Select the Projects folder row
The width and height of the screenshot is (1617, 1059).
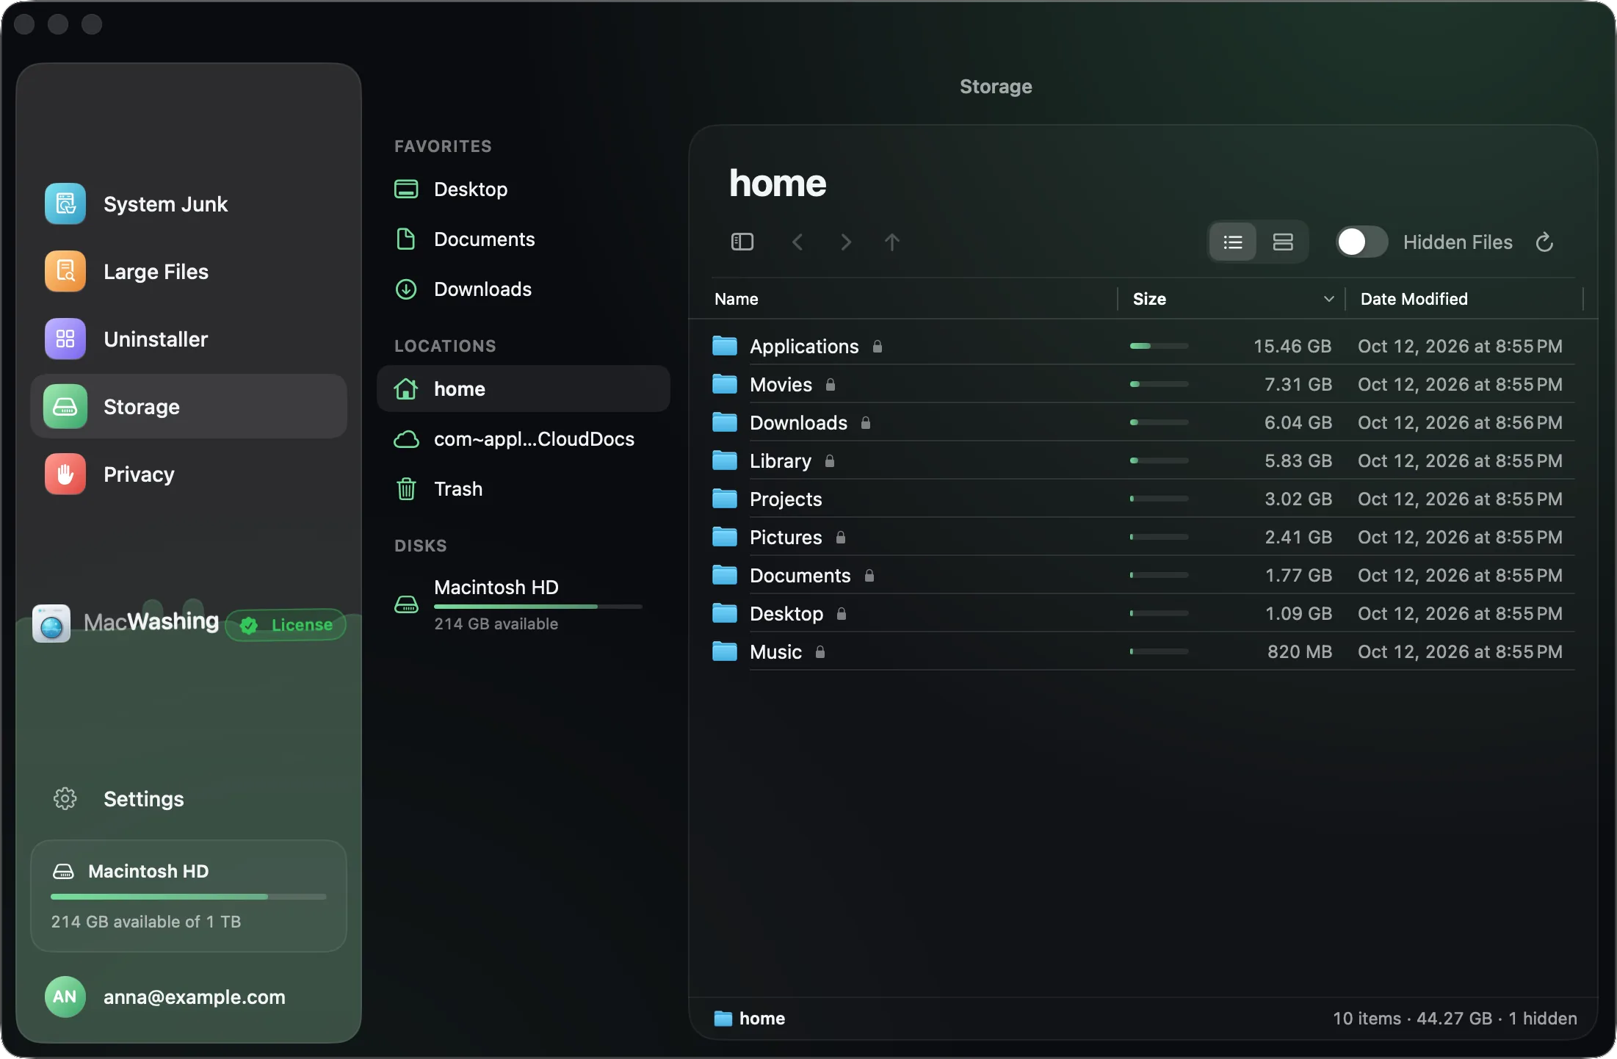click(1143, 499)
